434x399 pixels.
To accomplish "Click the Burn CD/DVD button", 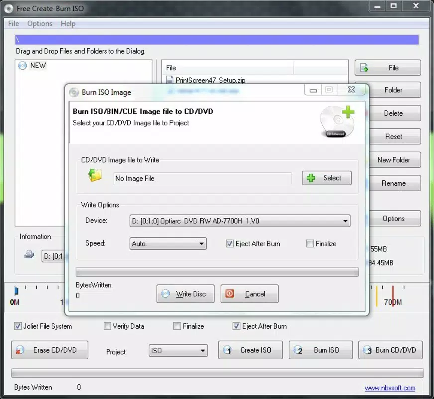I will click(391, 350).
